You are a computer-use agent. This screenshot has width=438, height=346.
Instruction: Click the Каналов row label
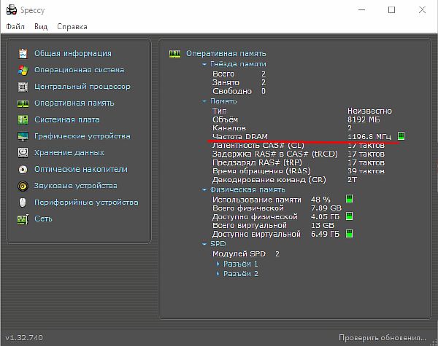pos(229,128)
